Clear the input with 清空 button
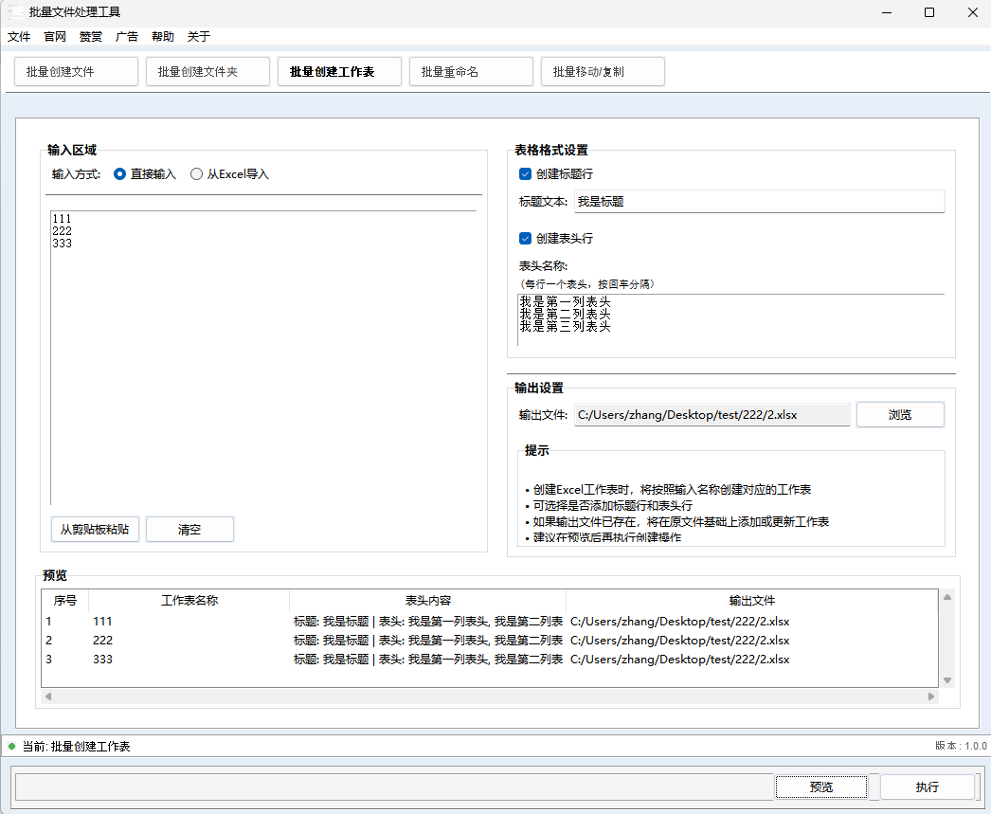Screen dimensions: 991x814 [x=189, y=529]
